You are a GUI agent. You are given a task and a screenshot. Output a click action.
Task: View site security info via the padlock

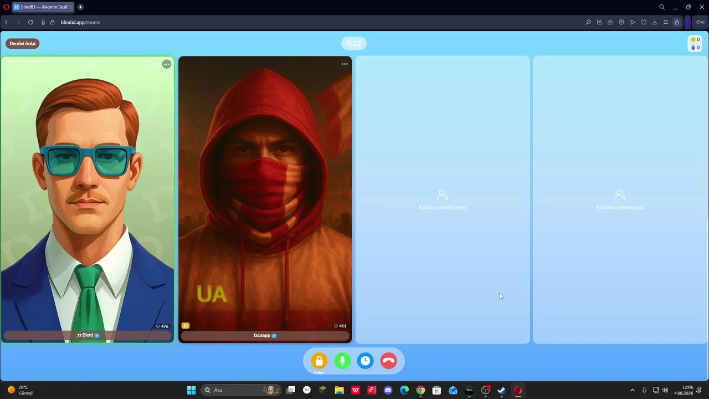tap(53, 22)
